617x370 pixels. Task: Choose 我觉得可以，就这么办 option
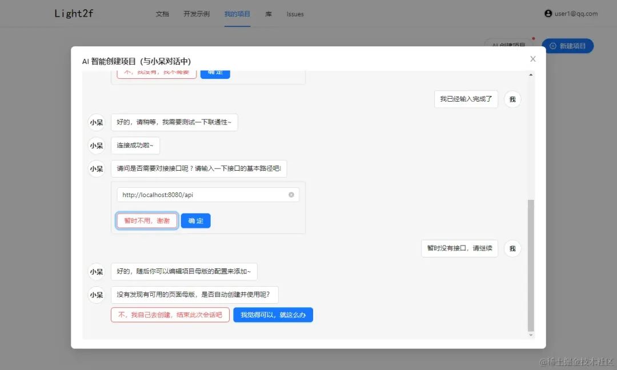pyautogui.click(x=273, y=315)
